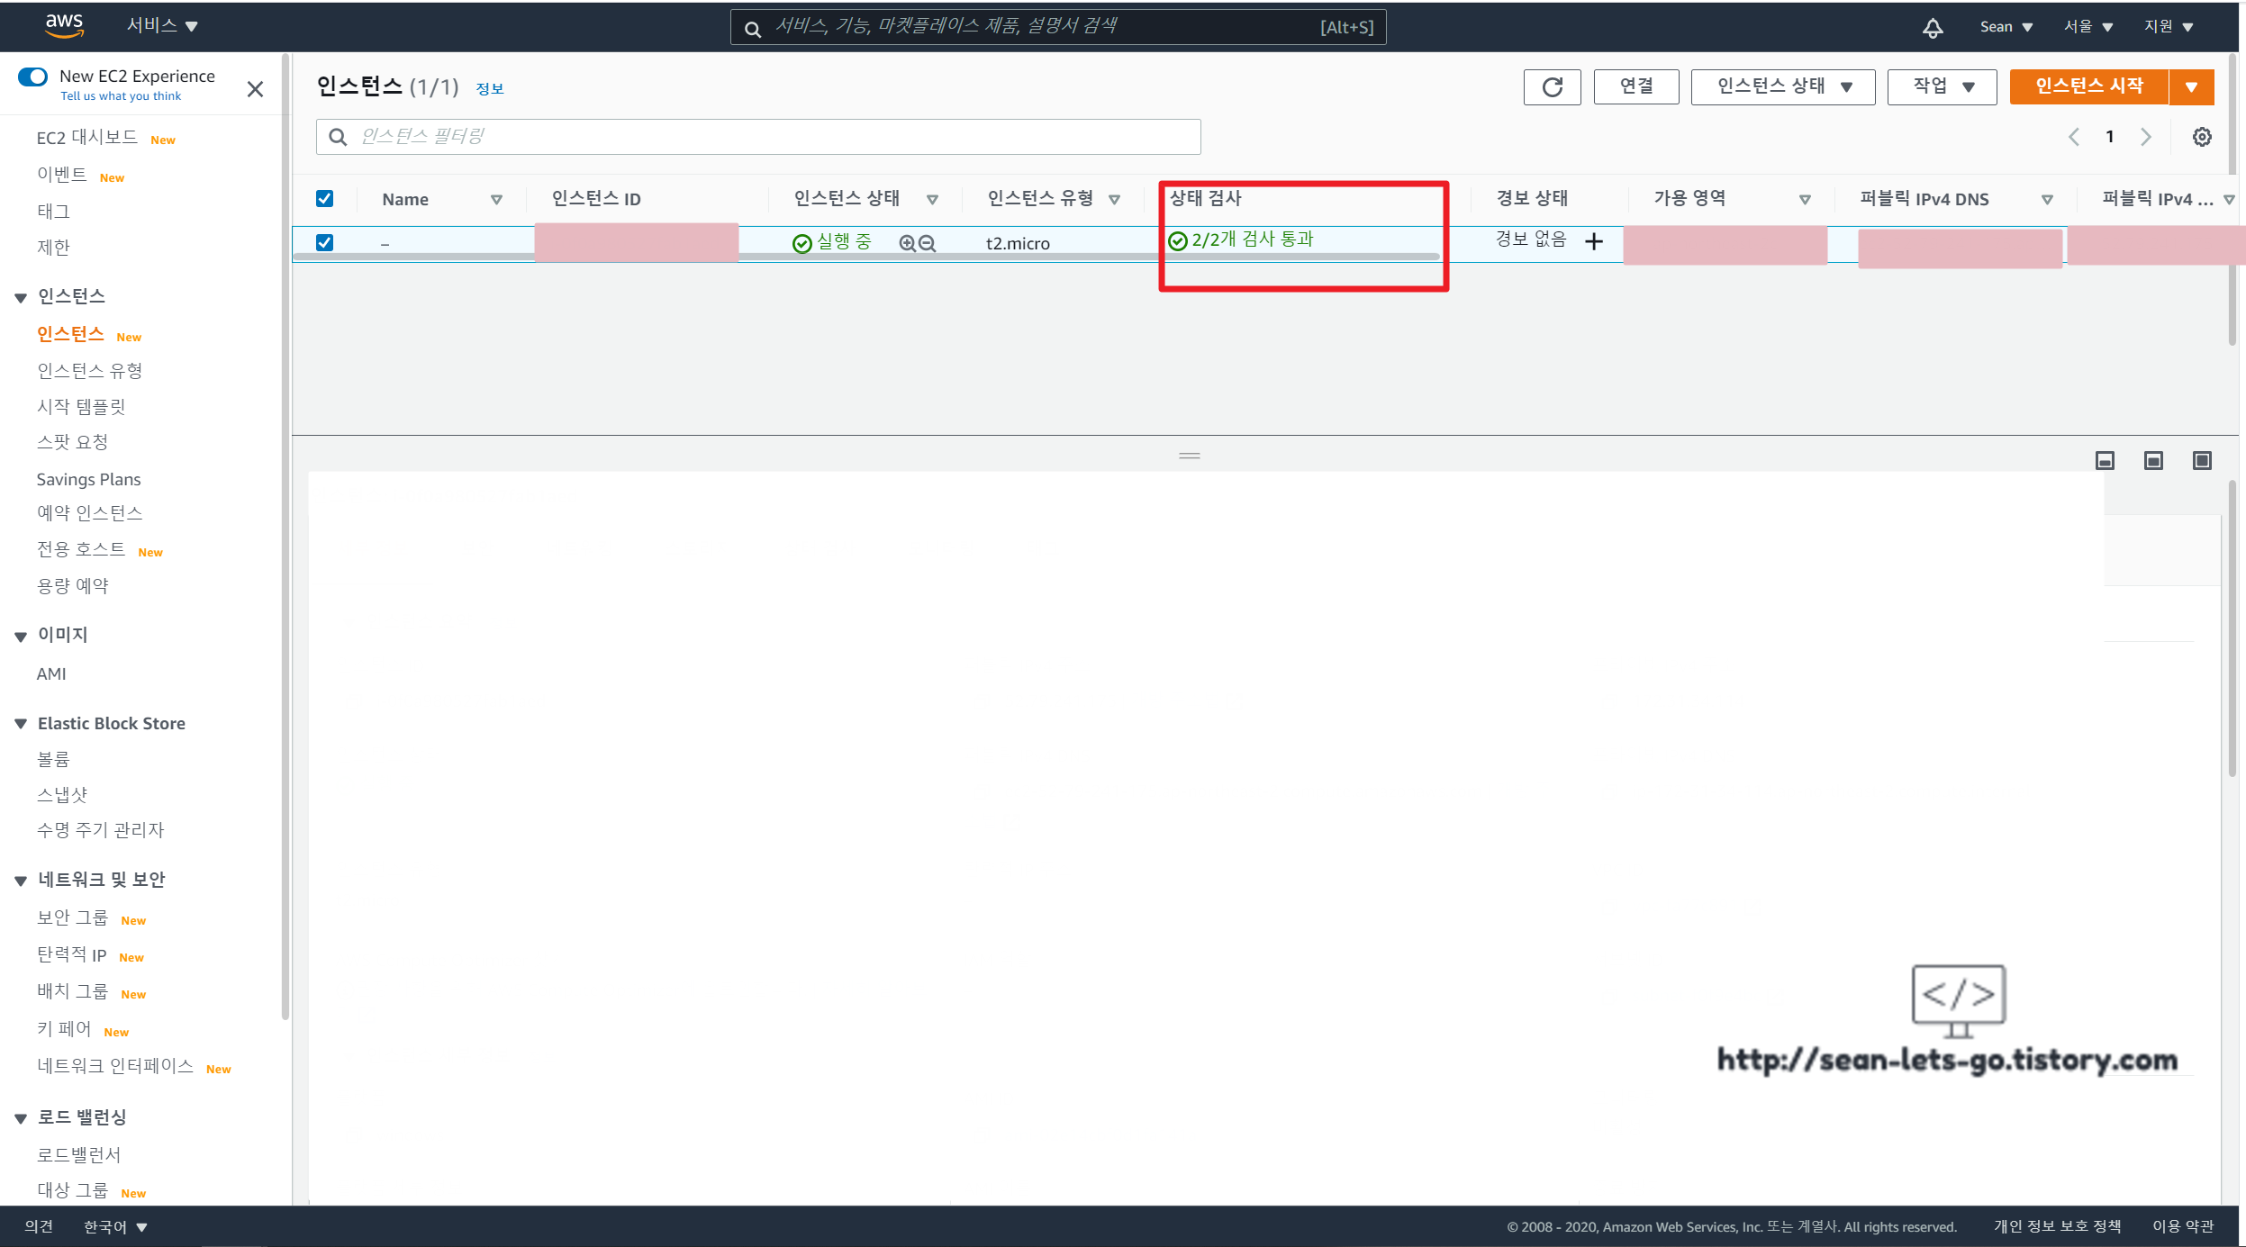Screen dimensions: 2246x1247
Task: Open 보안 그룹 in the sidebar
Action: 73,917
